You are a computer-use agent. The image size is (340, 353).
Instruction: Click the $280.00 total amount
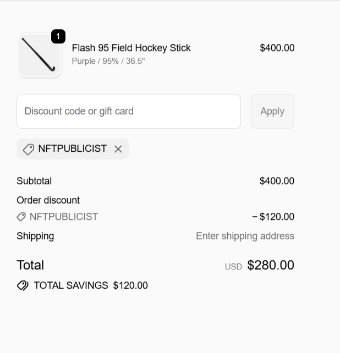271,265
